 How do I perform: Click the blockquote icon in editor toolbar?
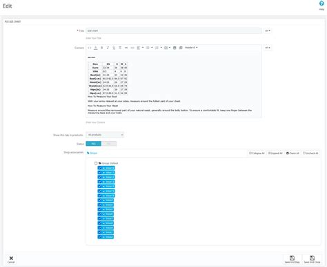point(126,48)
